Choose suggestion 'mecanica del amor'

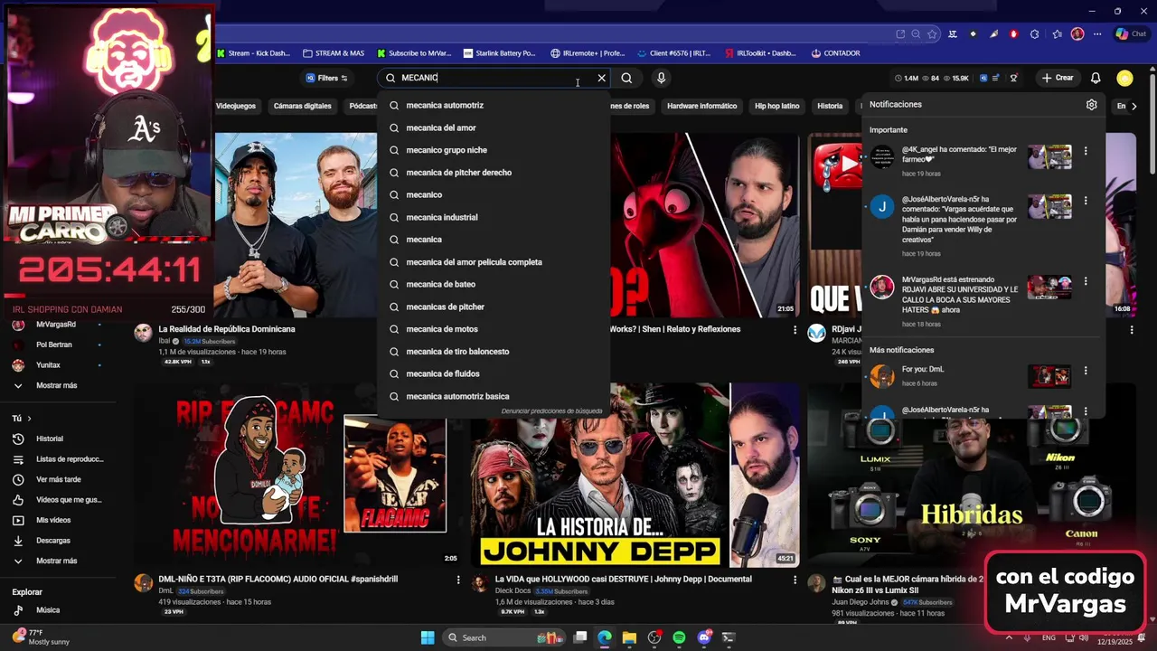[493, 127]
